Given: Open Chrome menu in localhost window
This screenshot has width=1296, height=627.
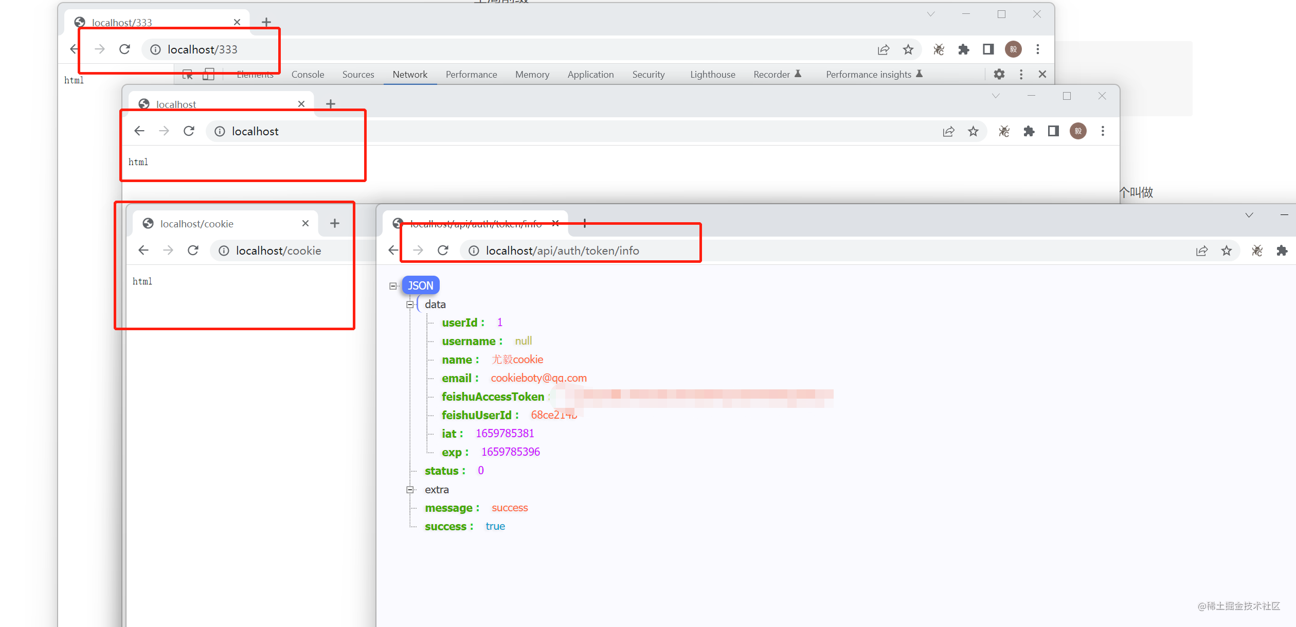Looking at the screenshot, I should 1103,131.
